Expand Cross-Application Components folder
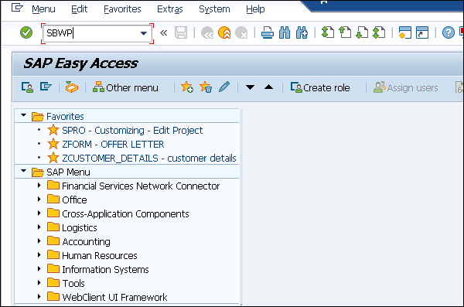This screenshot has height=307, width=464. (x=39, y=213)
